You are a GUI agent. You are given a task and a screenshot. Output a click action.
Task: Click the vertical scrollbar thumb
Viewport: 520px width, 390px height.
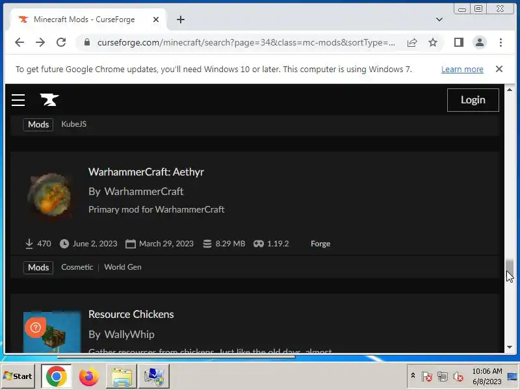tap(510, 268)
